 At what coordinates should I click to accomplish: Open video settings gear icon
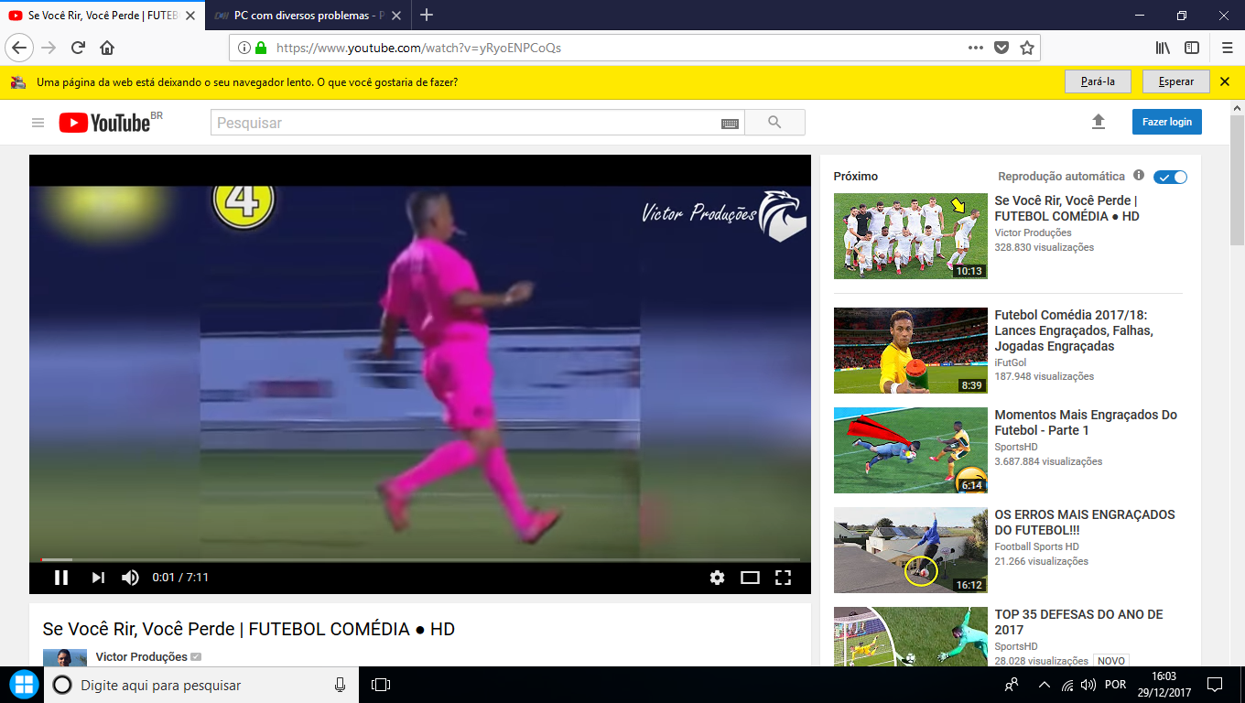pyautogui.click(x=717, y=578)
